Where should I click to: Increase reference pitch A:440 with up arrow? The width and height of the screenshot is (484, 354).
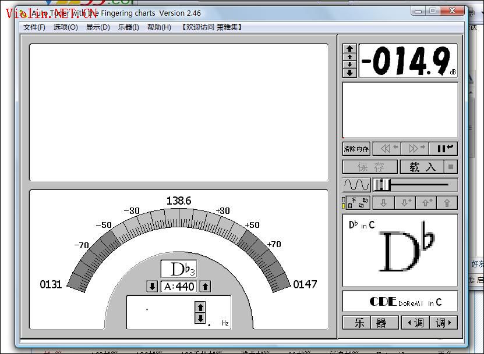[205, 287]
